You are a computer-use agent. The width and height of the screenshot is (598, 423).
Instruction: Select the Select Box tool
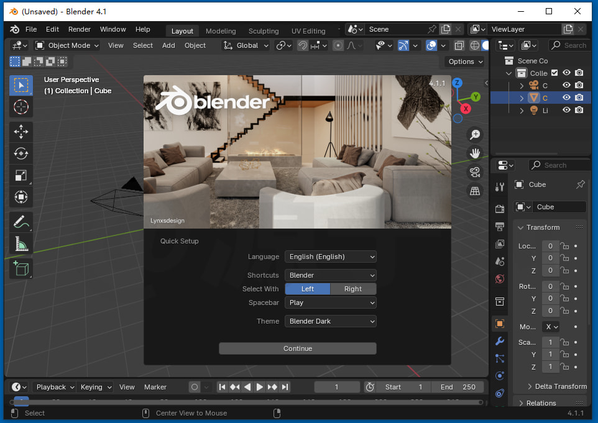click(21, 85)
